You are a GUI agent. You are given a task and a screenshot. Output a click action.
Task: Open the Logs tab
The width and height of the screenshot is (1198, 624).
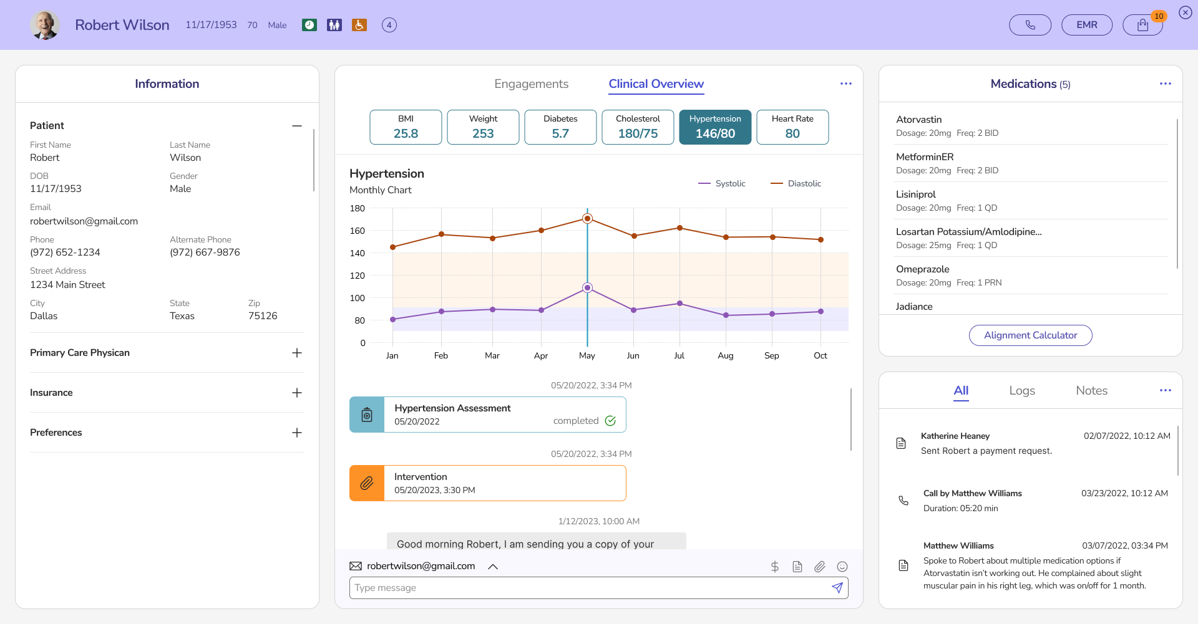pos(1021,391)
